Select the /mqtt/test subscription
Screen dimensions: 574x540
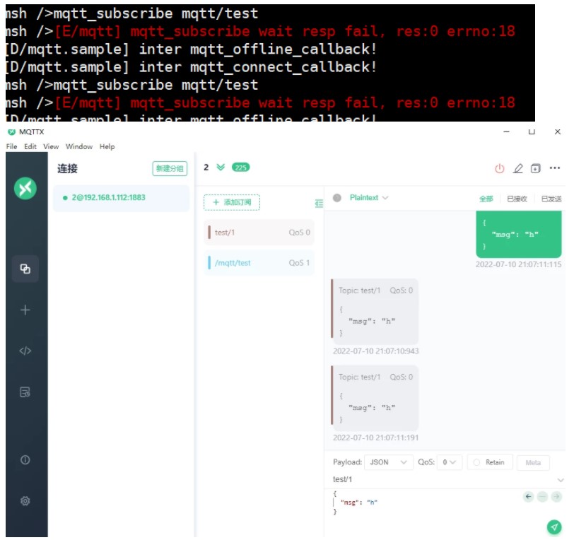coord(259,263)
